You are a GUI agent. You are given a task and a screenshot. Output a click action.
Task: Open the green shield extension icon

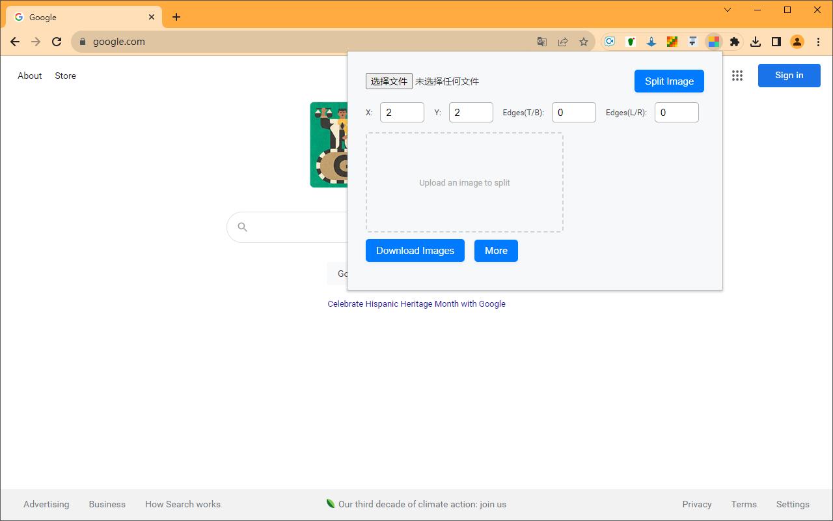(631, 42)
